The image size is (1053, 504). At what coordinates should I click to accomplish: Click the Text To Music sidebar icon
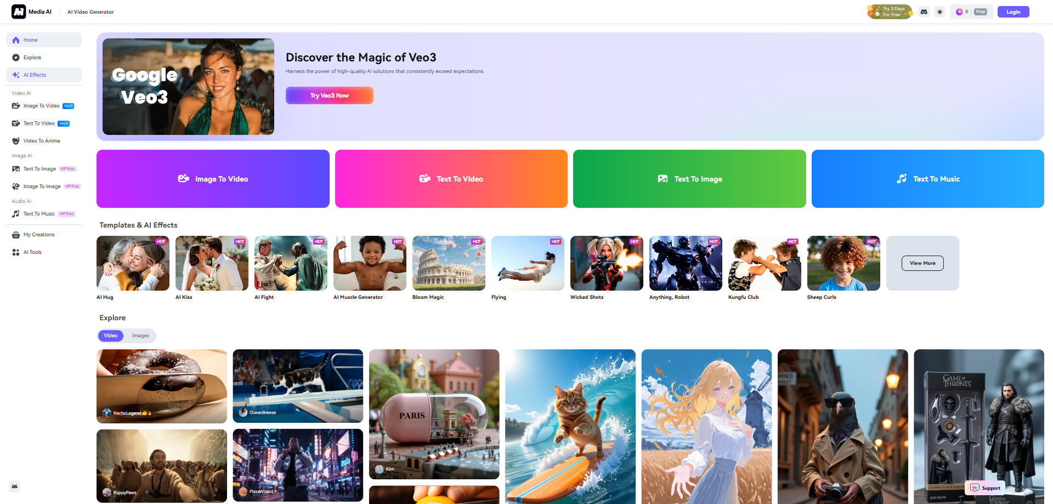16,214
